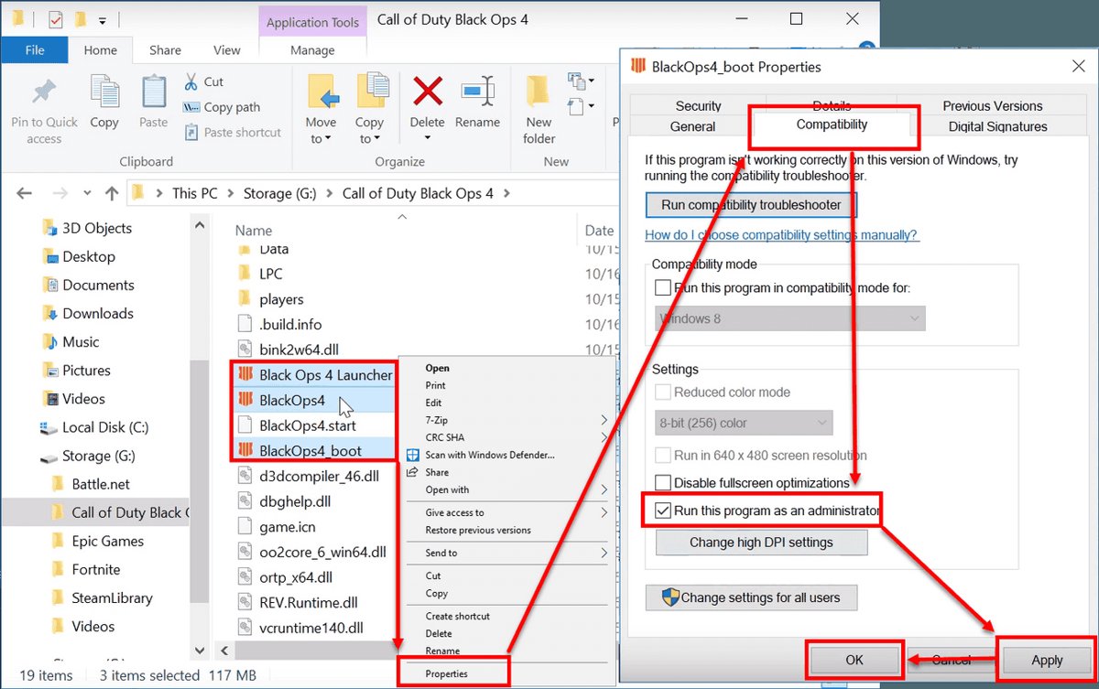The height and width of the screenshot is (689, 1099).
Task: Expand the Send to submenu
Action: [x=517, y=553]
